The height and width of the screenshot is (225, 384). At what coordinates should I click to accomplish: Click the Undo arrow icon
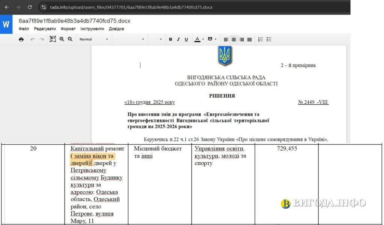click(x=33, y=39)
